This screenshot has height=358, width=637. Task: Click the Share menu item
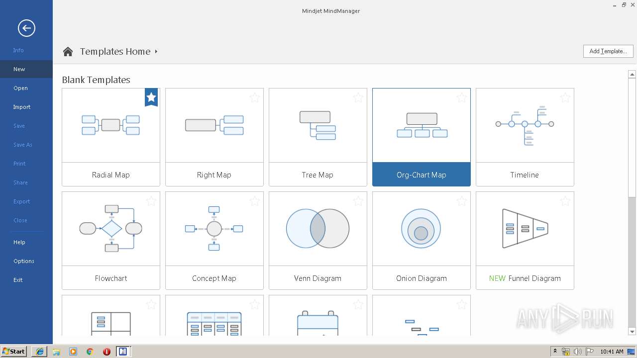coord(20,182)
